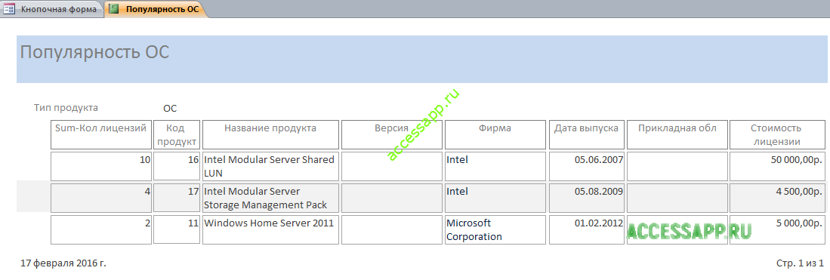
Task: Click the date 05.08.2009
Action: [x=587, y=198]
